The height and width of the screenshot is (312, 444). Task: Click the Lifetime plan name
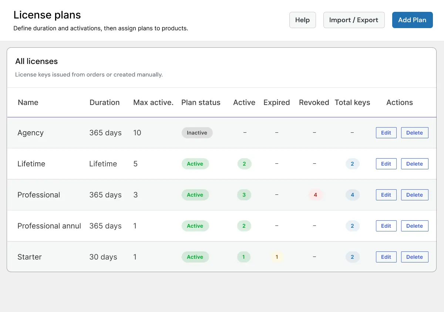click(31, 164)
